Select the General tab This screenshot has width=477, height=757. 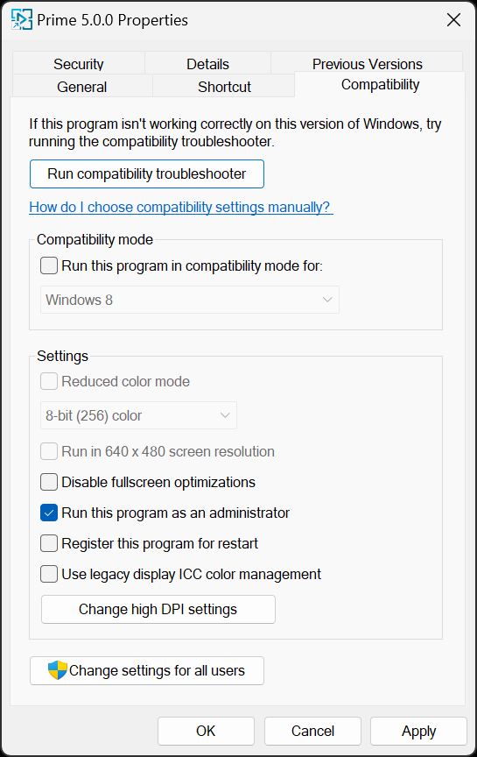[82, 87]
